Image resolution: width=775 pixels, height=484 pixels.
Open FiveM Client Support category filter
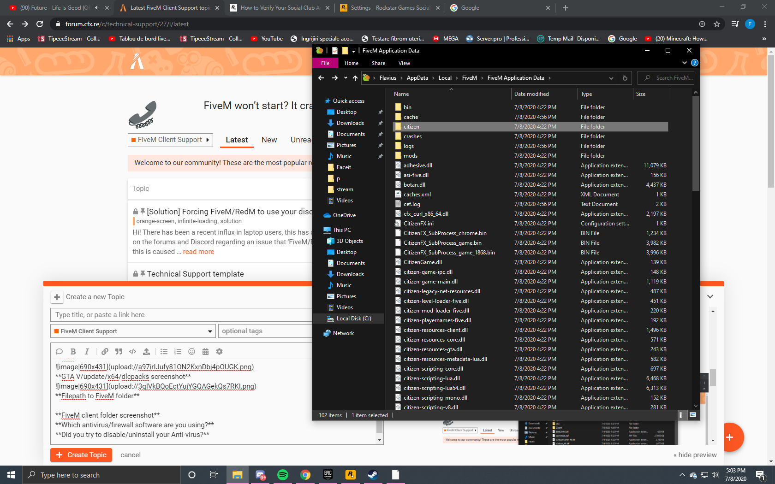point(170,140)
